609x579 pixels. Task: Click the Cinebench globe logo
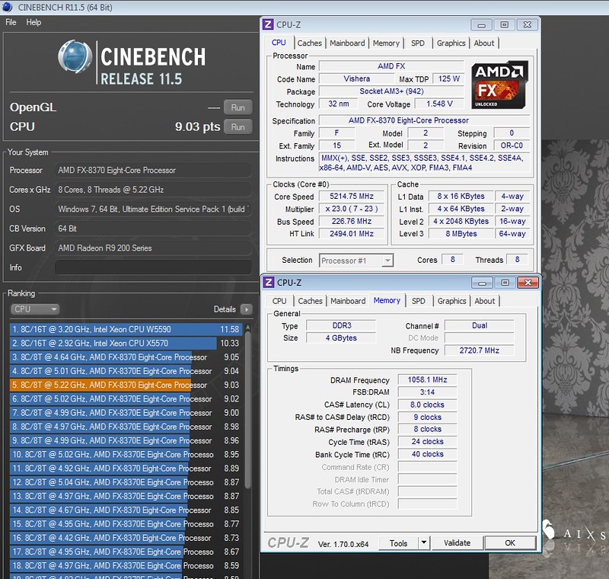click(x=75, y=56)
